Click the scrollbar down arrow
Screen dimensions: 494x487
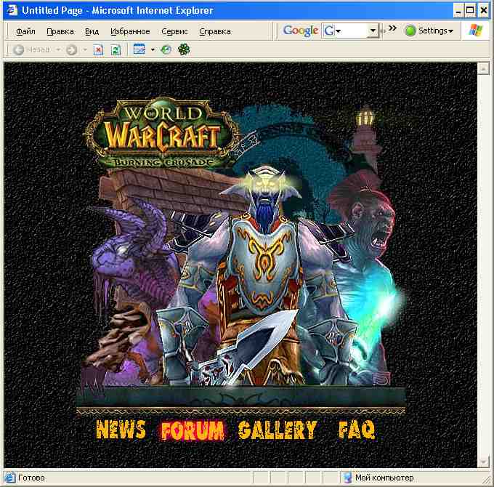pyautogui.click(x=484, y=462)
